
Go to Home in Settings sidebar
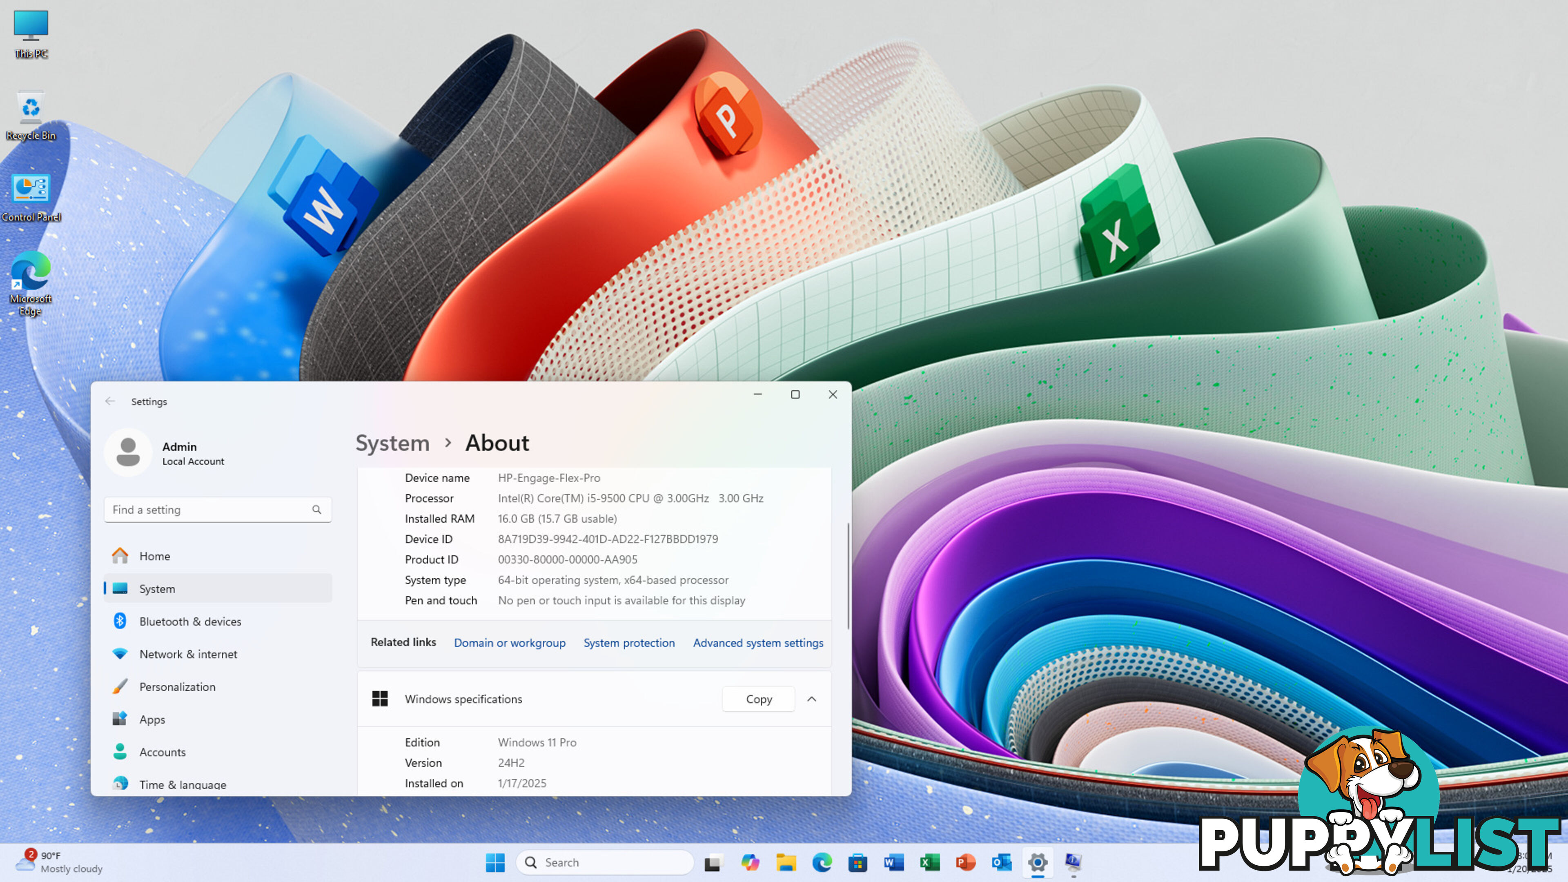[x=217, y=556]
